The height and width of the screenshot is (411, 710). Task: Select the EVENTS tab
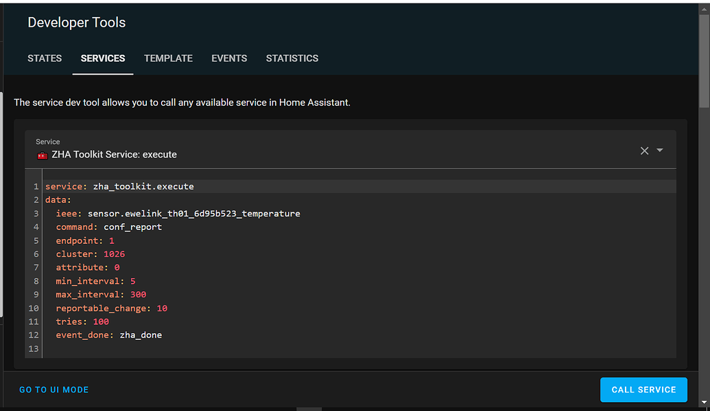(229, 58)
